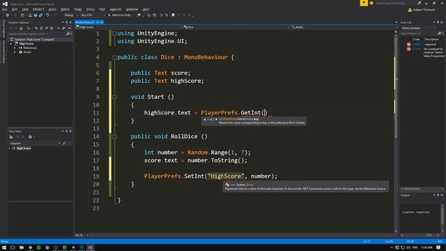The height and width of the screenshot is (251, 446).
Task: Close the Output panel
Action: (x=441, y=195)
